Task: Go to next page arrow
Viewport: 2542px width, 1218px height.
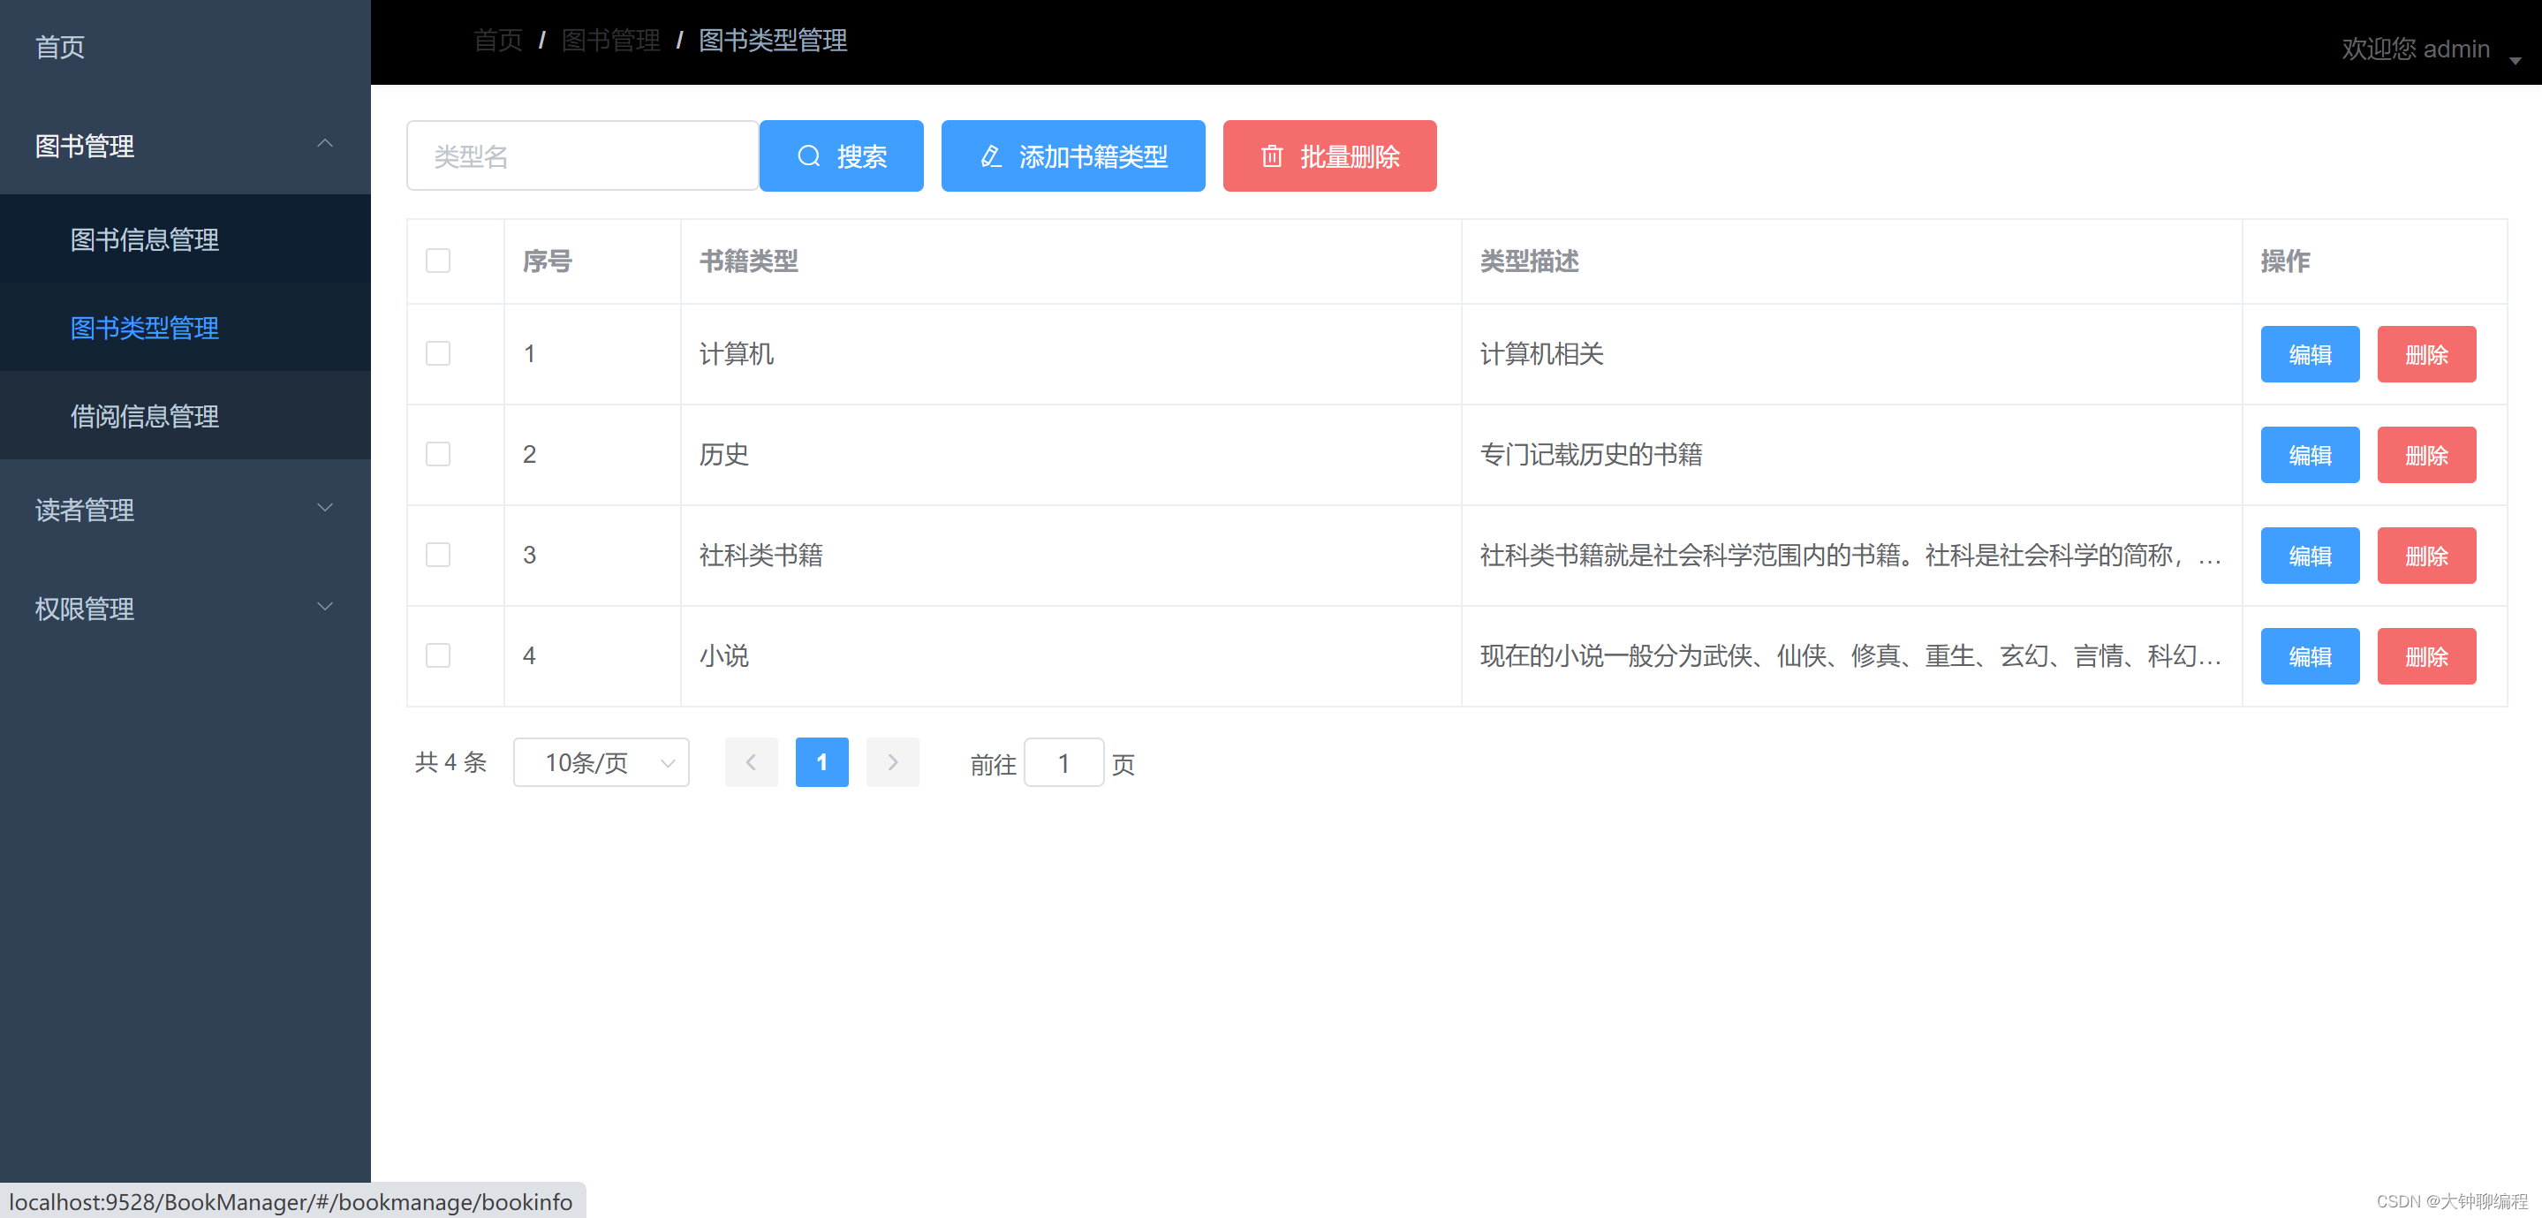Action: (x=892, y=762)
